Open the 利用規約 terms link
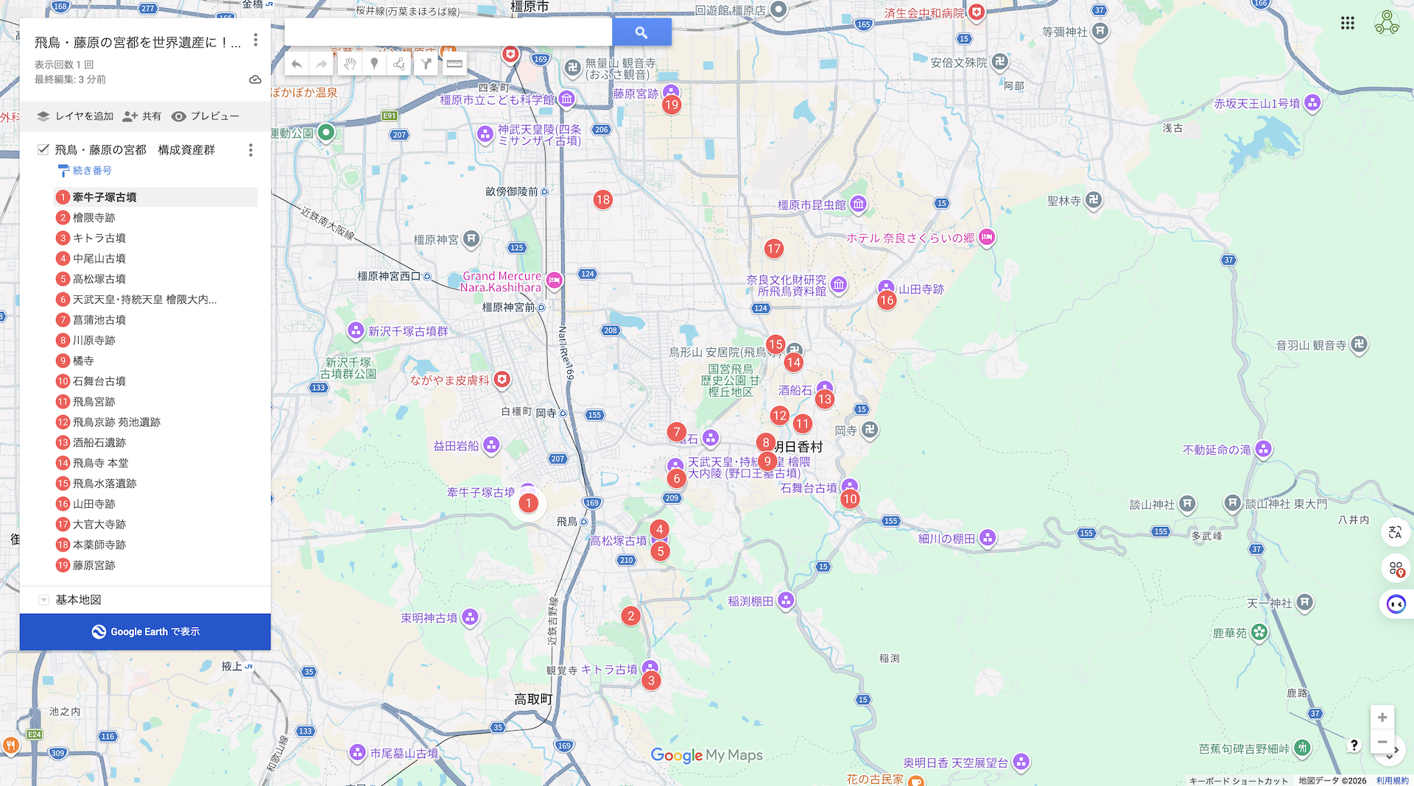The width and height of the screenshot is (1414, 786). (1392, 781)
